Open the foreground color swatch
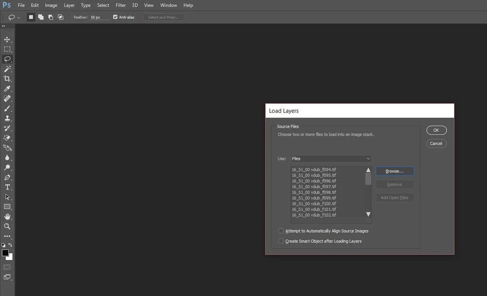 (x=6, y=253)
